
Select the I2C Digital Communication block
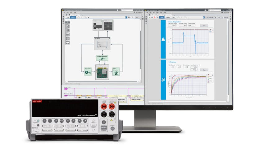tap(102, 58)
